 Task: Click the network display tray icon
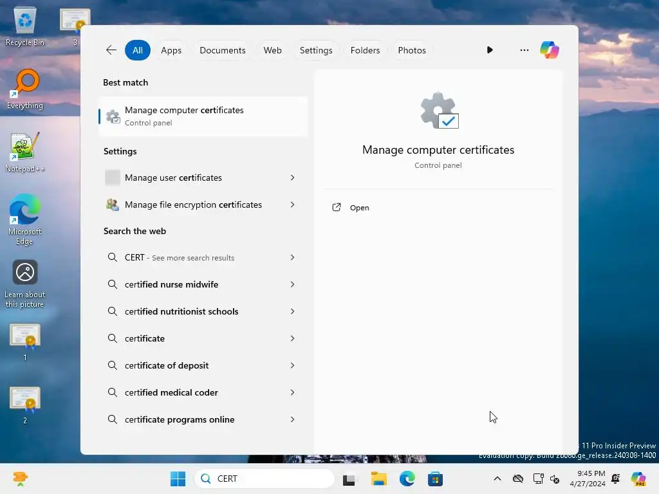coord(538,479)
